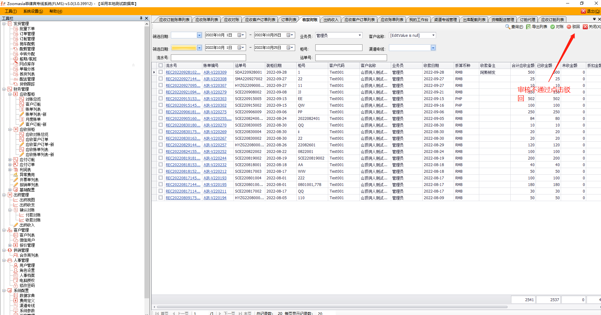Tick the select-all checkbox in grid header
This screenshot has width=601, height=315.
161,65
